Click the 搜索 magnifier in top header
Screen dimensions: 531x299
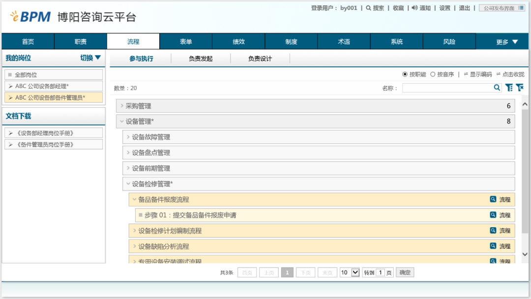coord(368,8)
